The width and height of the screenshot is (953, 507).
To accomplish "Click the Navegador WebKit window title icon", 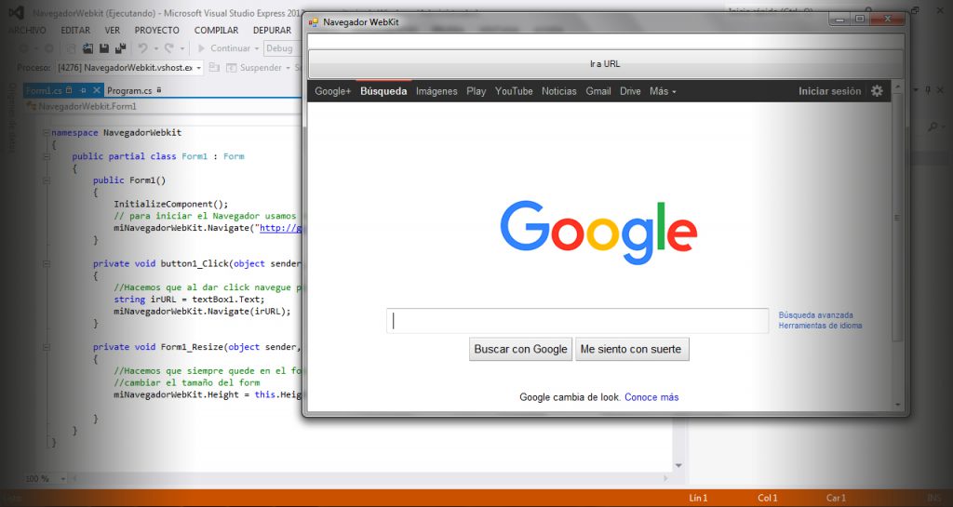I will pos(314,22).
